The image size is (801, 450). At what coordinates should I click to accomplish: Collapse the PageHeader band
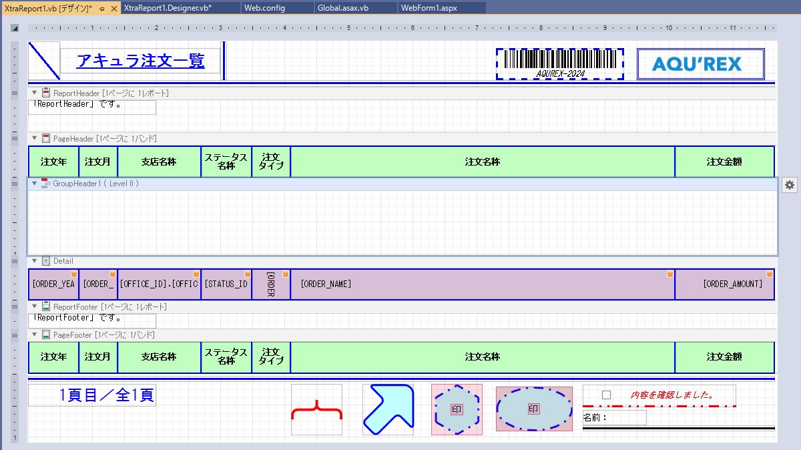click(35, 139)
